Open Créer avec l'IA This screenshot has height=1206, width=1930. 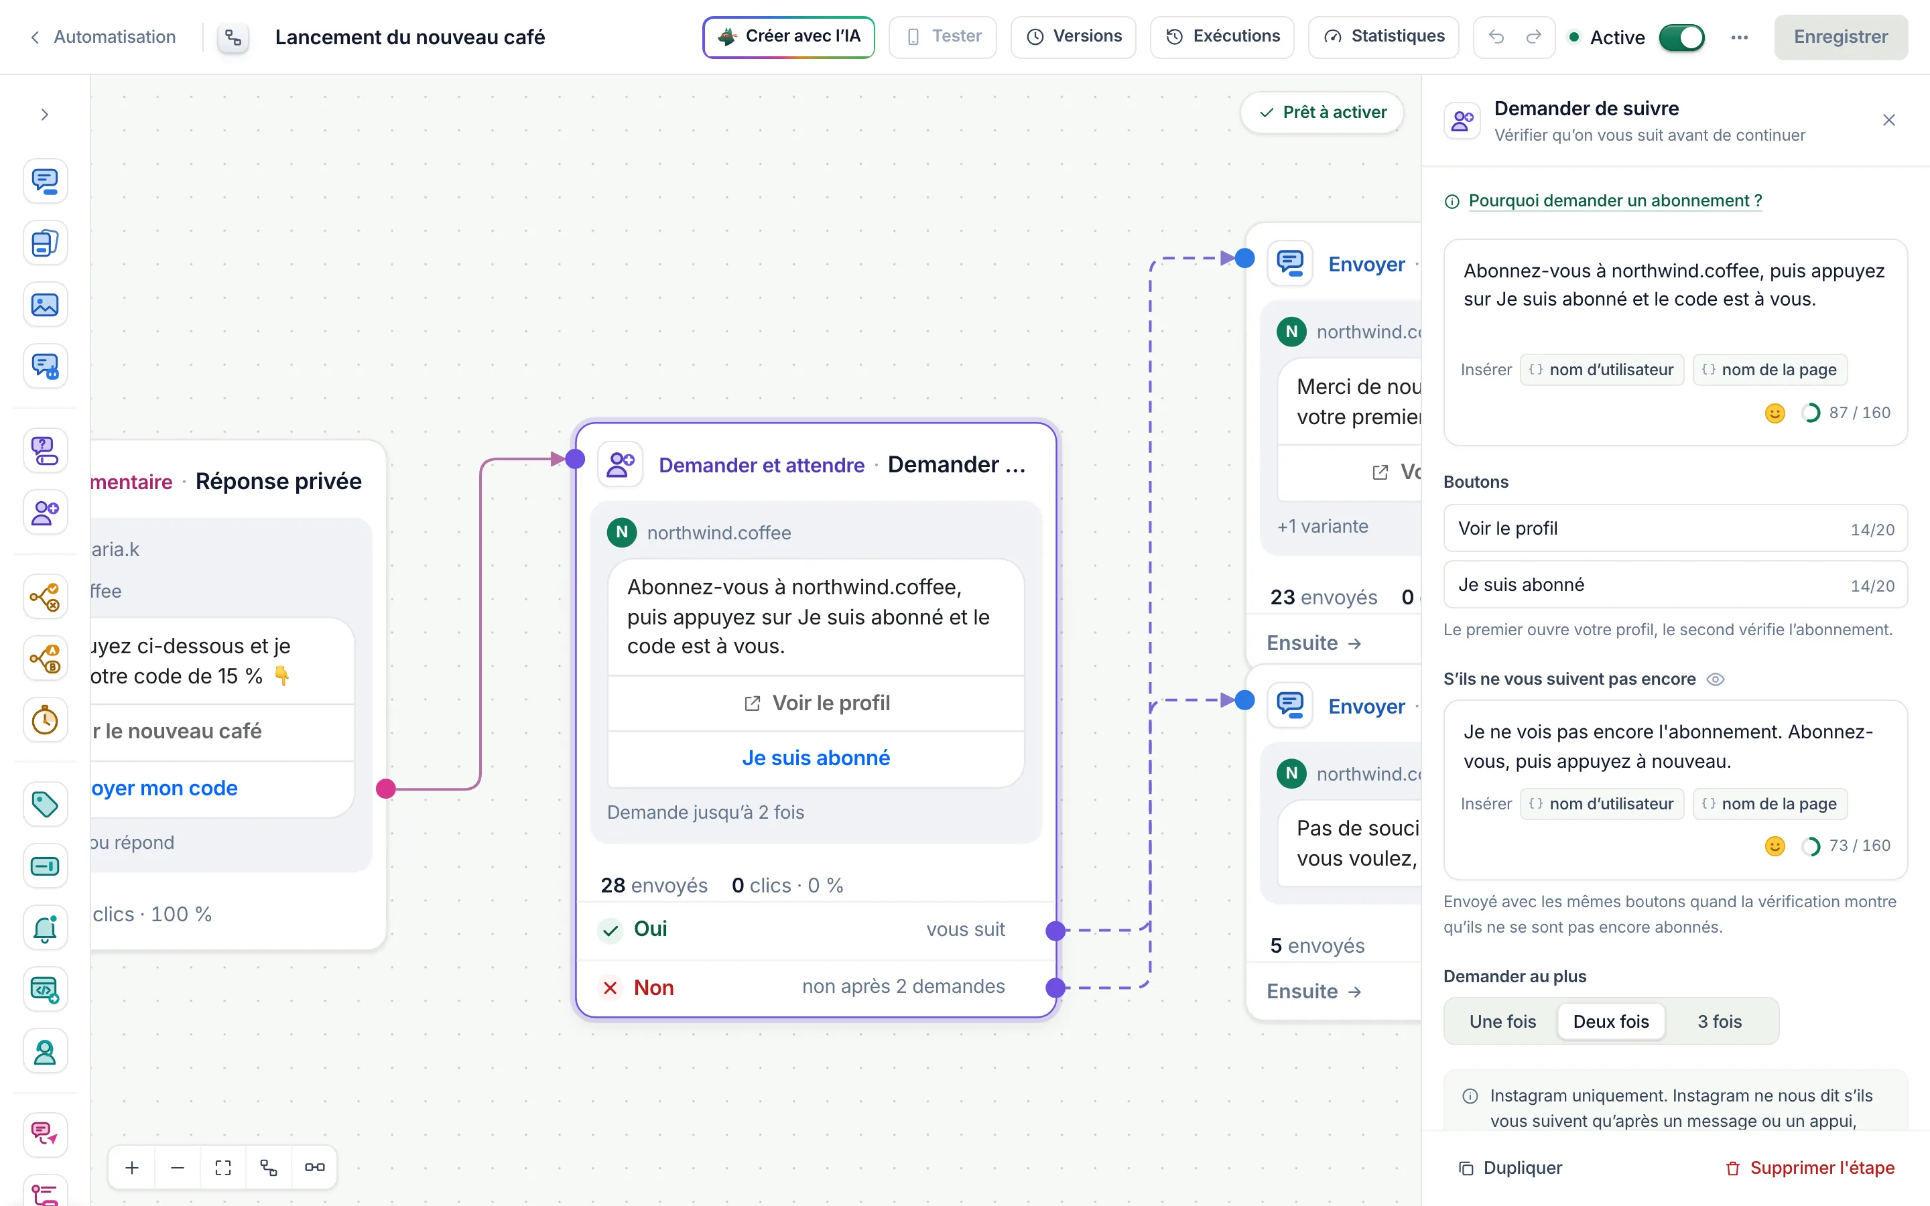click(x=789, y=37)
